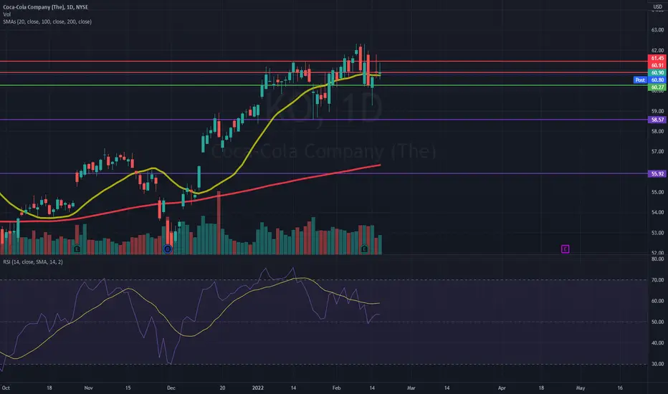The image size is (668, 394).
Task: Select the green horizontal line at 60.27
Action: pyautogui.click(x=324, y=86)
